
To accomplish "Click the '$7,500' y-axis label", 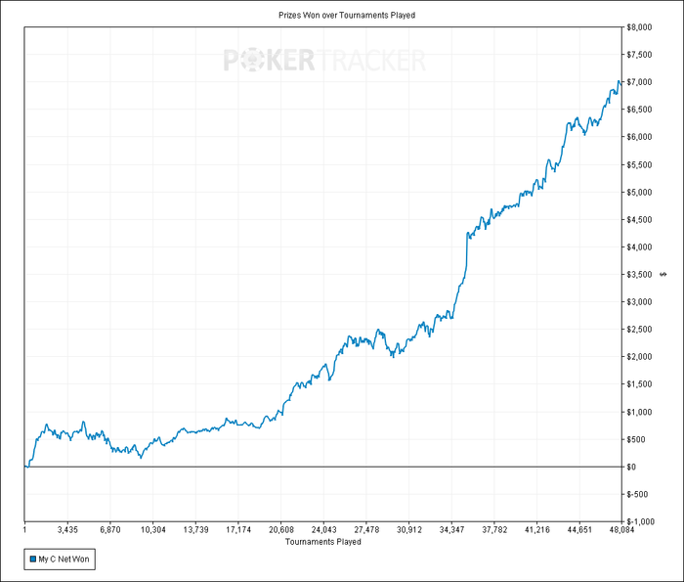I will (x=639, y=55).
